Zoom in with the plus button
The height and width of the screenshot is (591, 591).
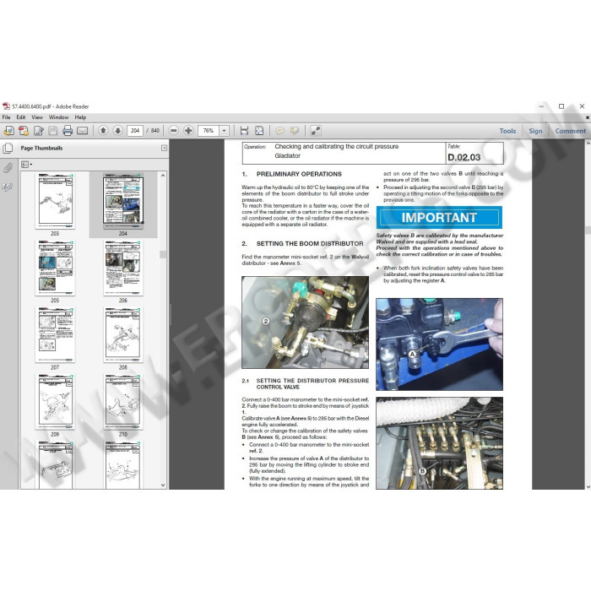[x=188, y=131]
